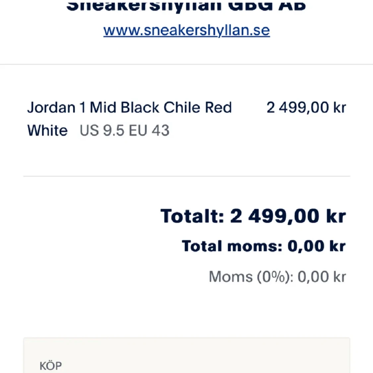Click the "Total moms:" label
373x373 pixels.
[x=232, y=246]
